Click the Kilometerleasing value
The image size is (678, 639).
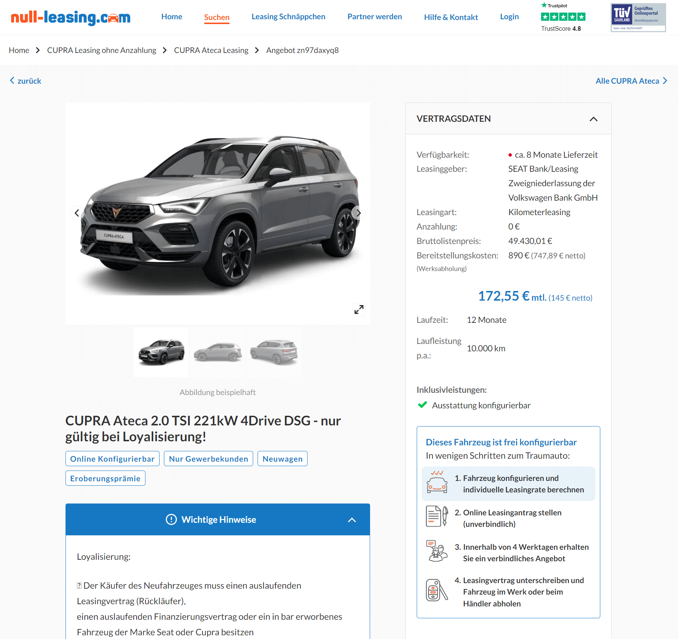(x=539, y=212)
